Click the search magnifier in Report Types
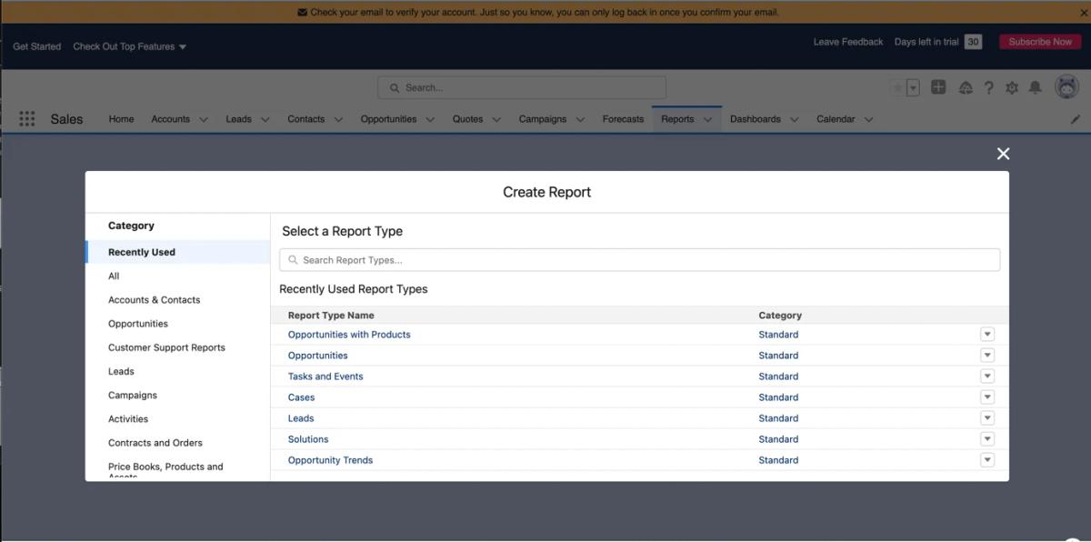Screen dimensions: 1091x542 click(293, 260)
